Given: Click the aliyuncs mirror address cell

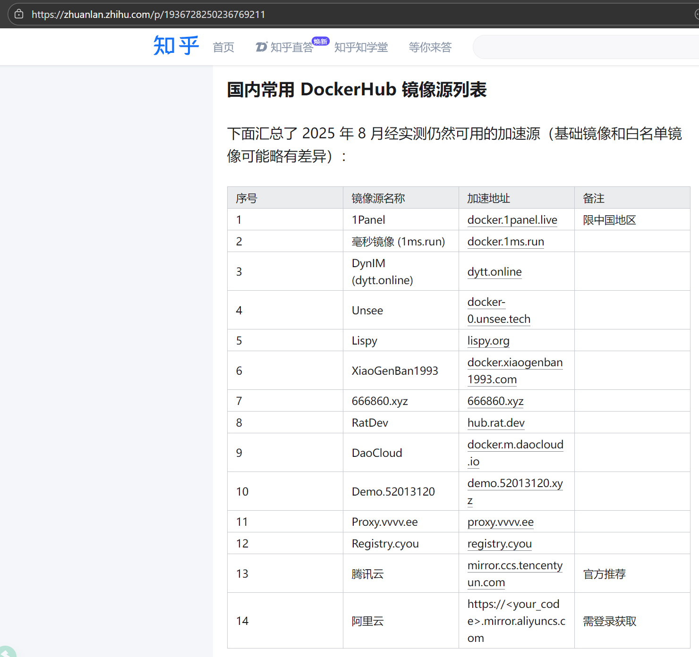Looking at the screenshot, I should (x=517, y=621).
